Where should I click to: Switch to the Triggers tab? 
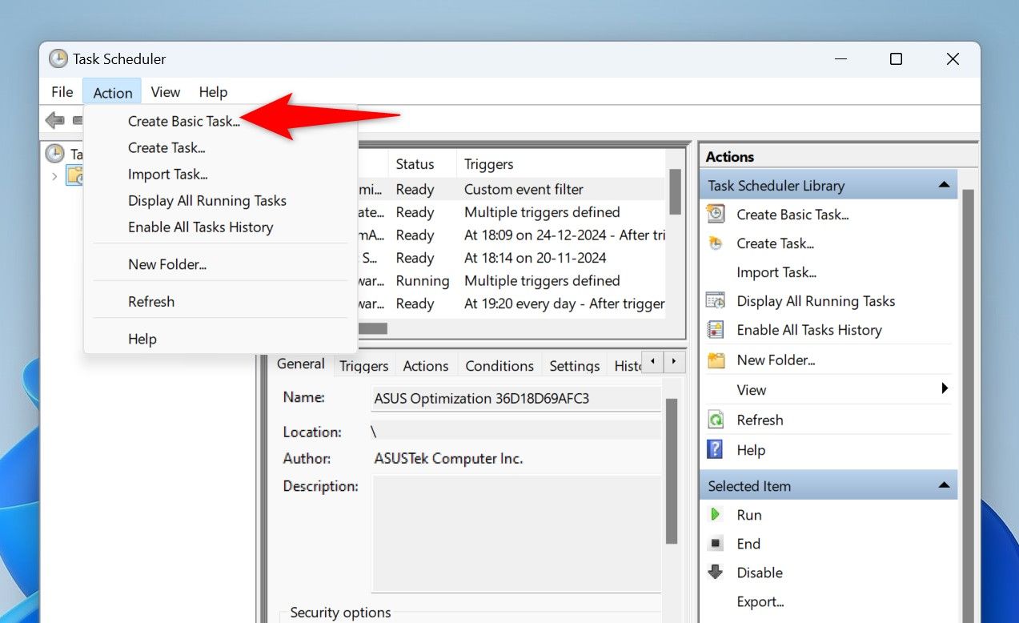pos(364,366)
